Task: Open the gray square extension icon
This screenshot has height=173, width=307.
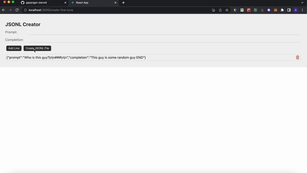Action: [x=242, y=10]
